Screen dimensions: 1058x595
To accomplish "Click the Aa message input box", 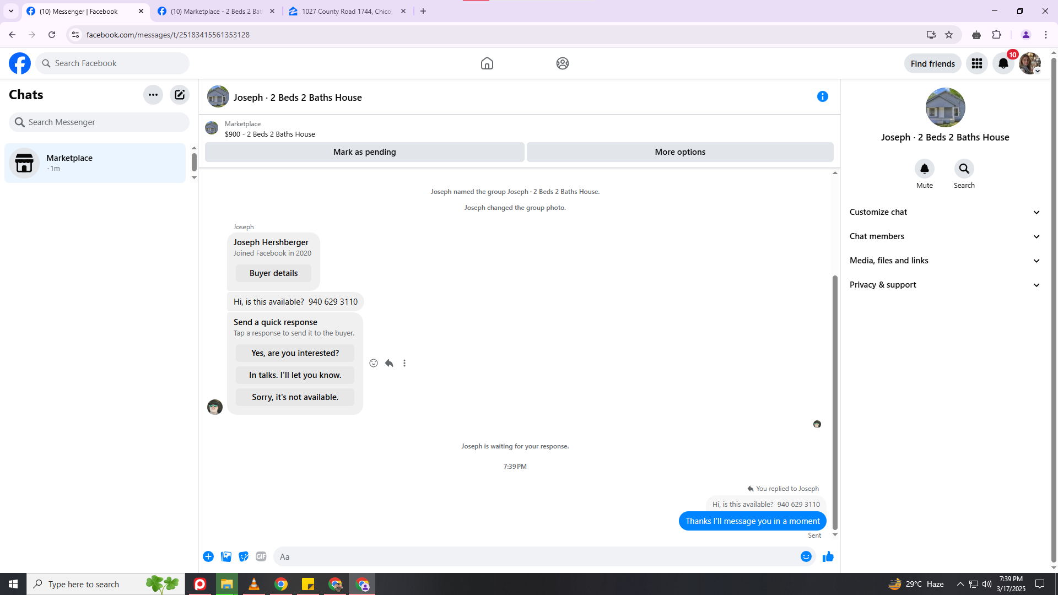I will 536,556.
